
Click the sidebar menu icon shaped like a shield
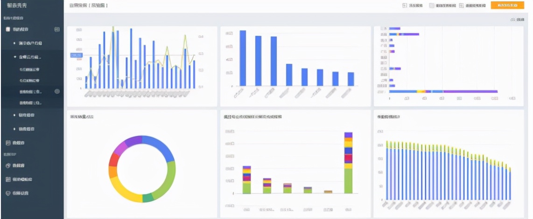[8, 193]
